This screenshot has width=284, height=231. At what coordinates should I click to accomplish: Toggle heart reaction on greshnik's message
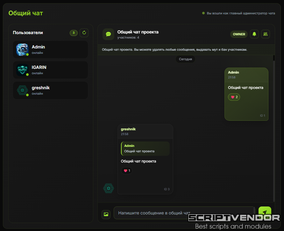click(x=127, y=170)
